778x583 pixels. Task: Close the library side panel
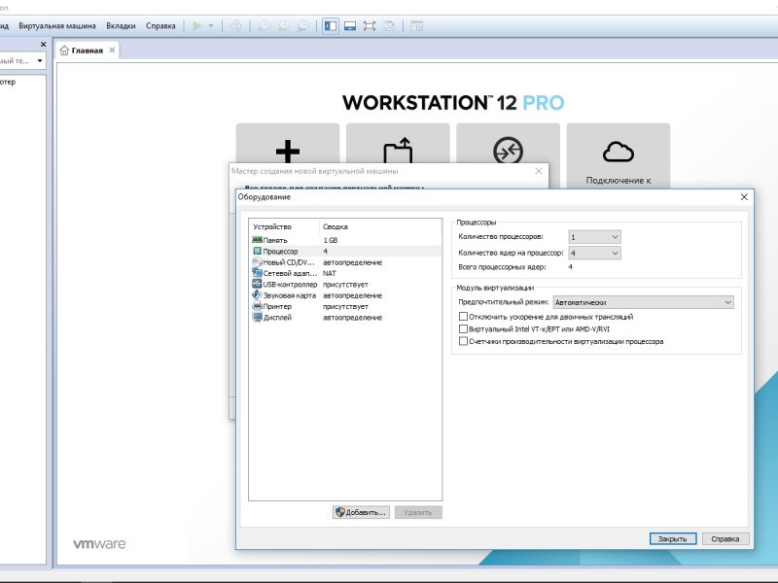(43, 44)
